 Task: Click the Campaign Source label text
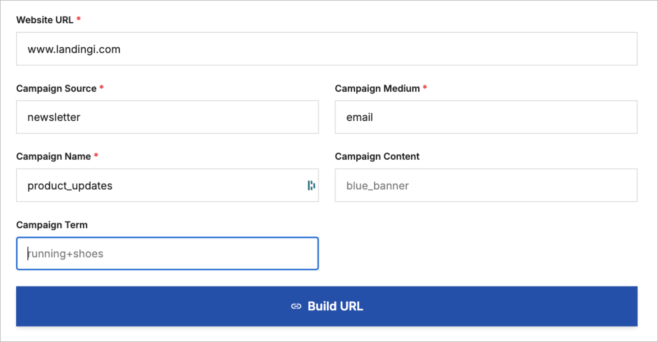[56, 88]
